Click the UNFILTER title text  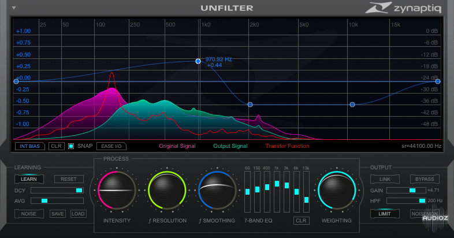pyautogui.click(x=227, y=8)
